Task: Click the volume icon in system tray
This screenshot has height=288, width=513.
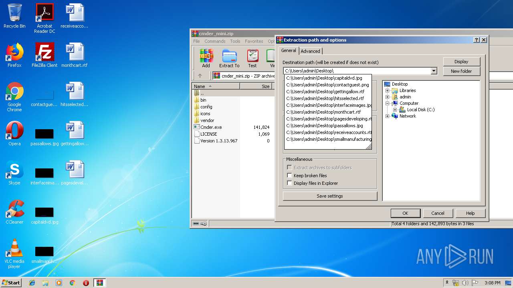Action: 465,283
